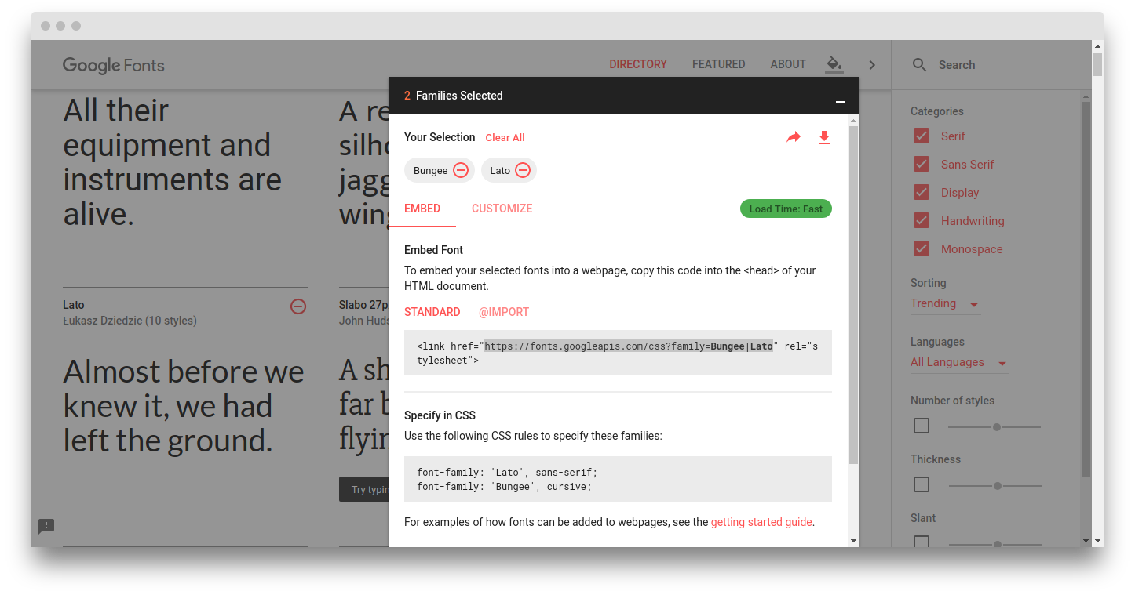Click the Try typing button
Image resolution: width=1135 pixels, height=602 pixels.
(364, 489)
